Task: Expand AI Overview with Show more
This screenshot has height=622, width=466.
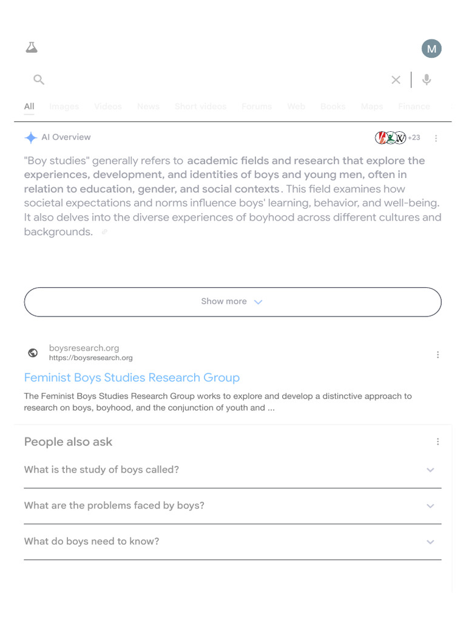Action: pos(232,302)
